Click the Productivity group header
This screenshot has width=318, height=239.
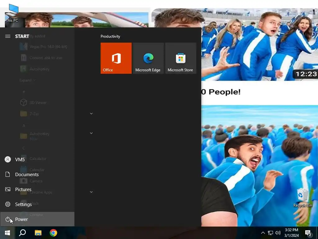click(110, 36)
